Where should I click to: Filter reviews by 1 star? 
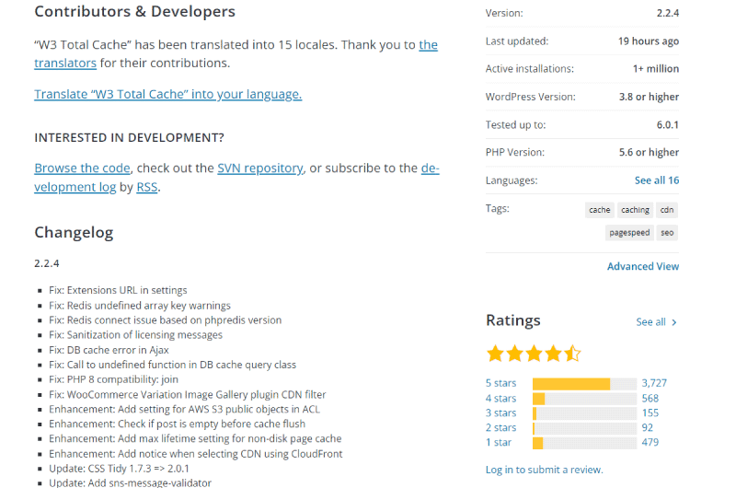[x=499, y=443]
